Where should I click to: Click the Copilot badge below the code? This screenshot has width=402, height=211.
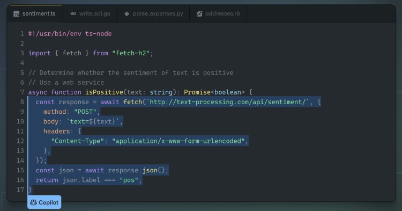click(44, 202)
